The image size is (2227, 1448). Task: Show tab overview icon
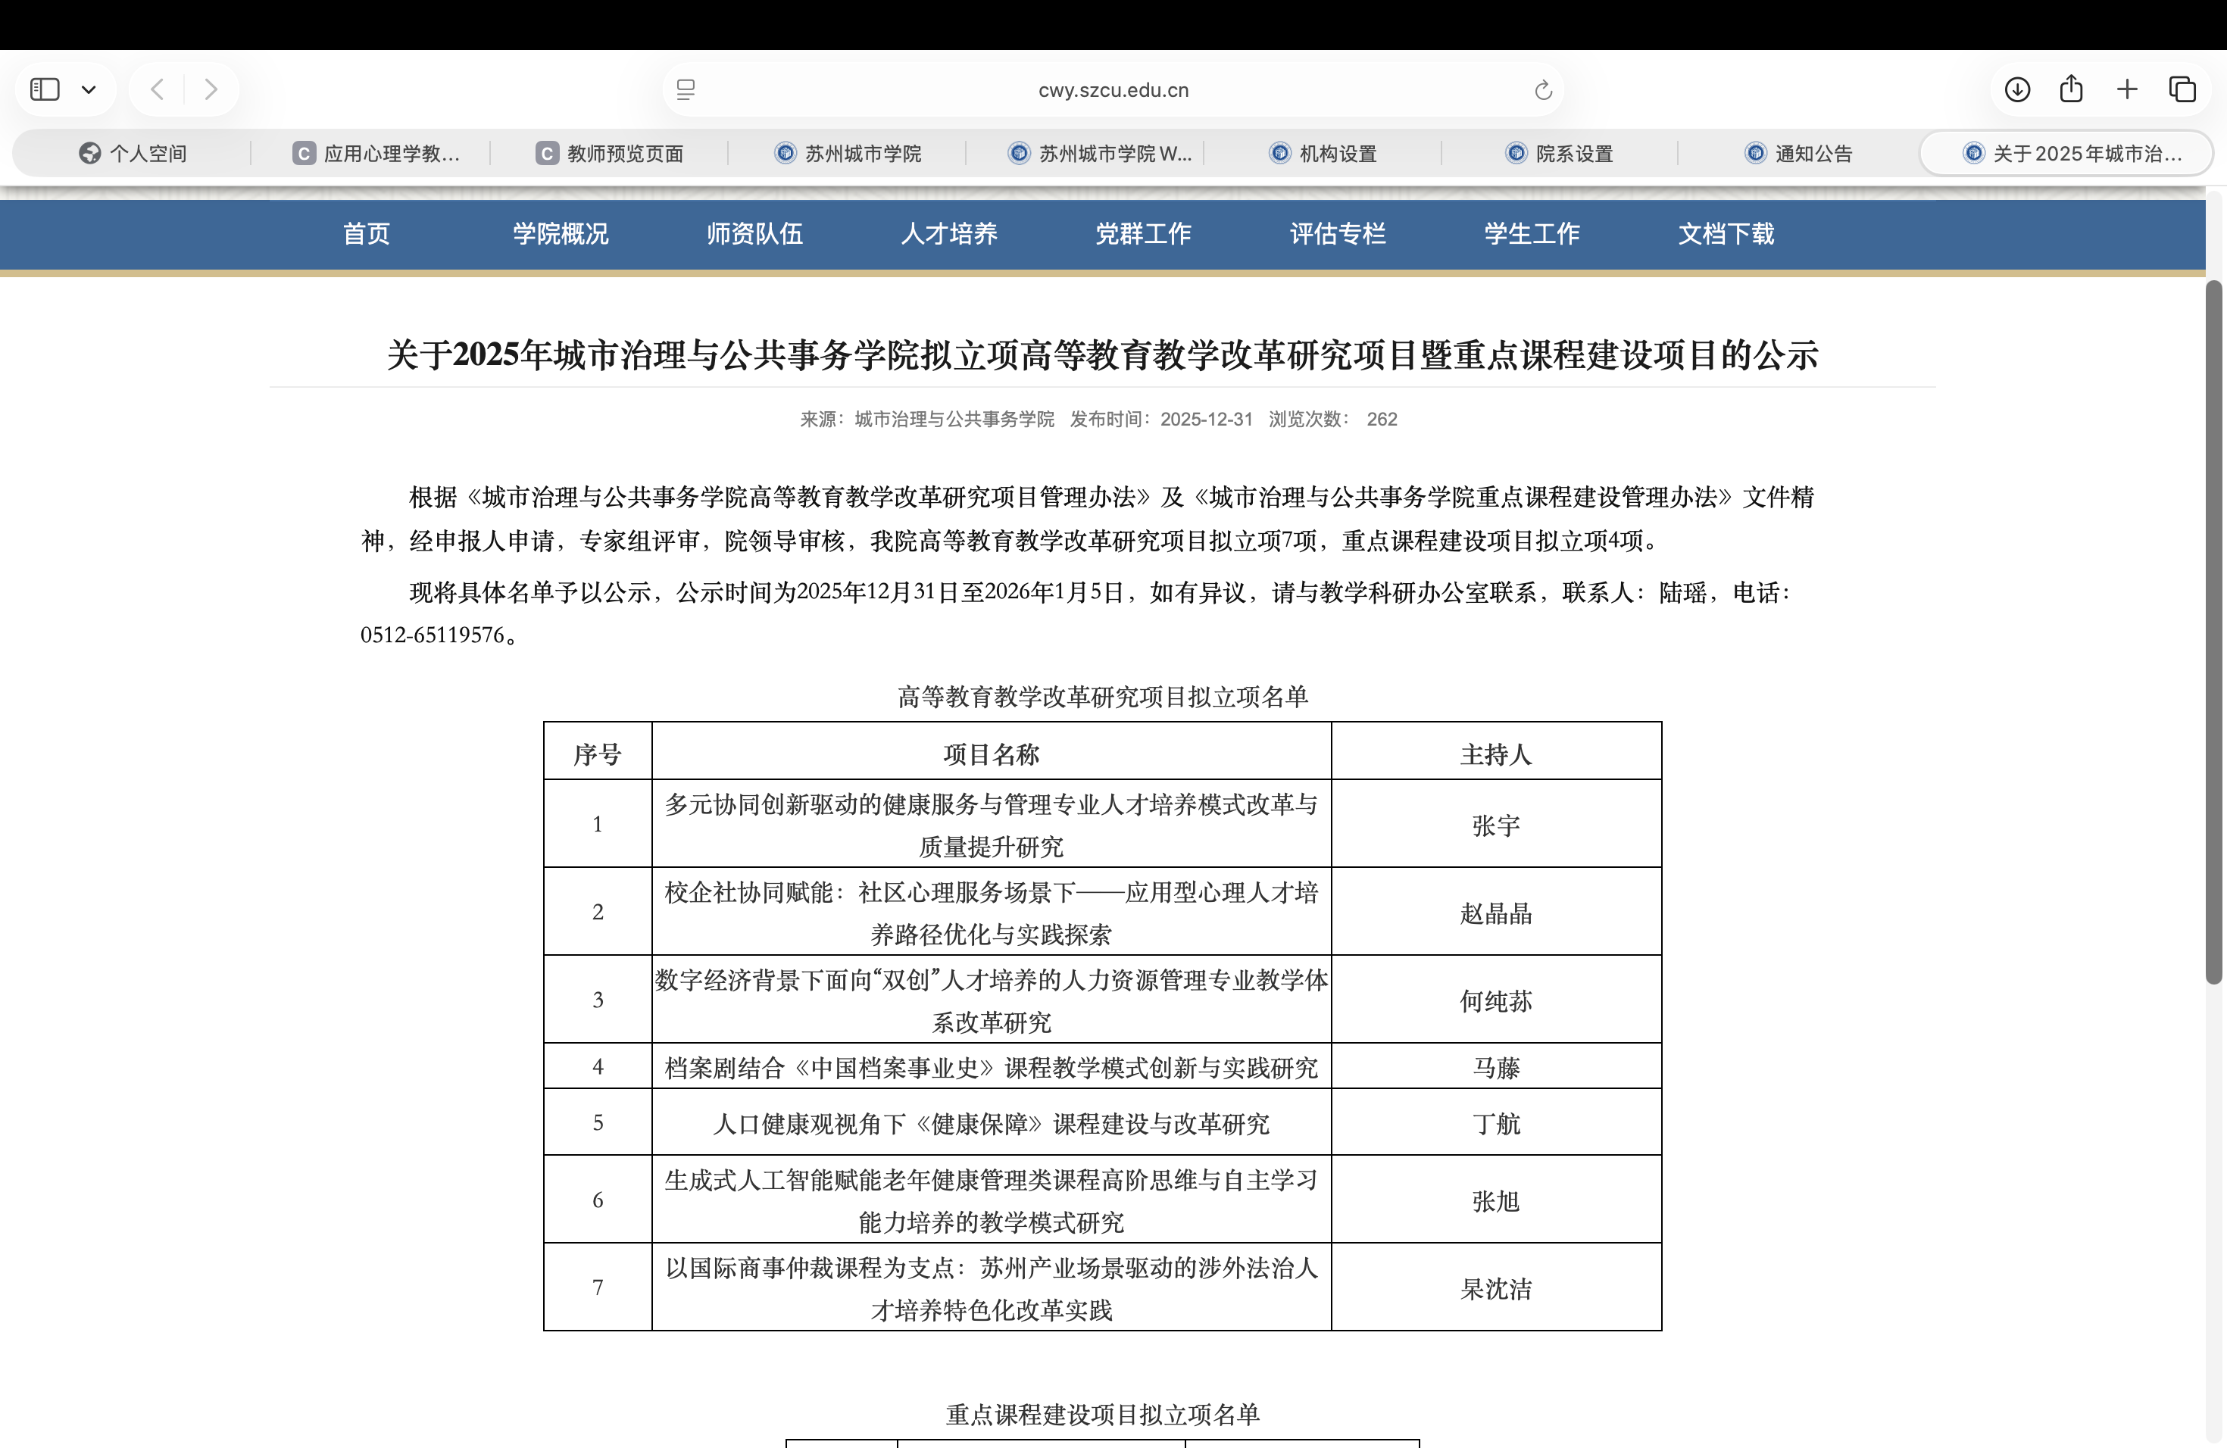2182,90
